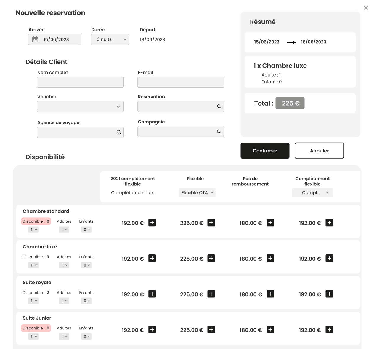This screenshot has width=374, height=349.
Task: Change Enfants count for Suite royale
Action: 86,301
